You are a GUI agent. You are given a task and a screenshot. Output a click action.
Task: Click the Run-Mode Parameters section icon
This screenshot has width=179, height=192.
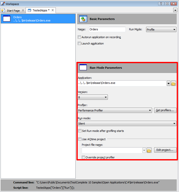[x=83, y=67]
